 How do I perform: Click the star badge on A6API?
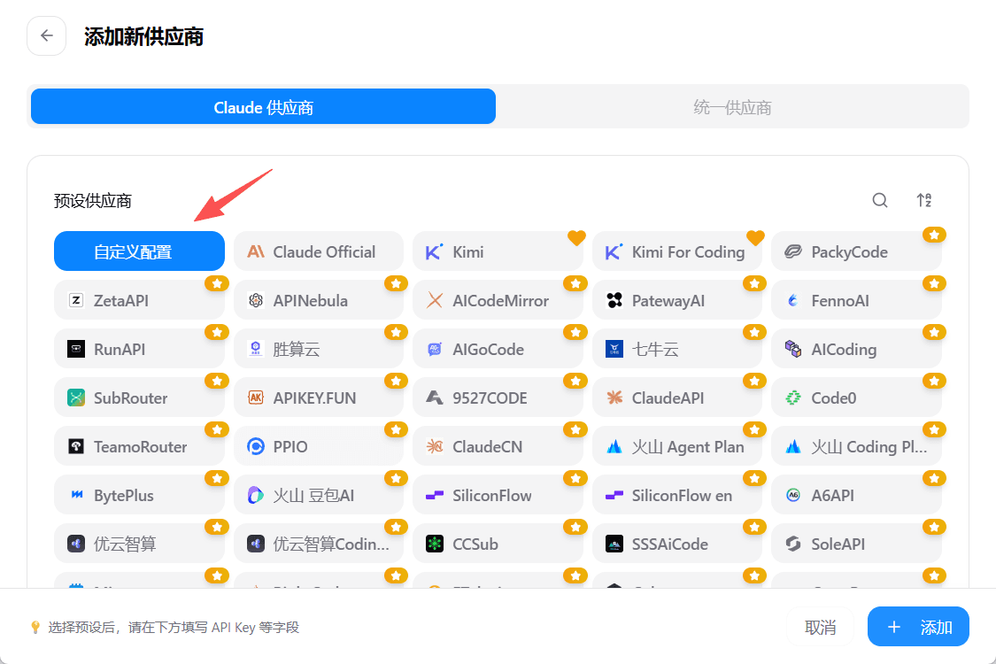point(934,478)
